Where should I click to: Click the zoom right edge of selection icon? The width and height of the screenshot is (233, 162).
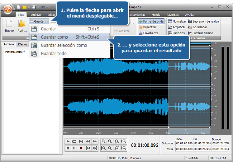(117, 148)
